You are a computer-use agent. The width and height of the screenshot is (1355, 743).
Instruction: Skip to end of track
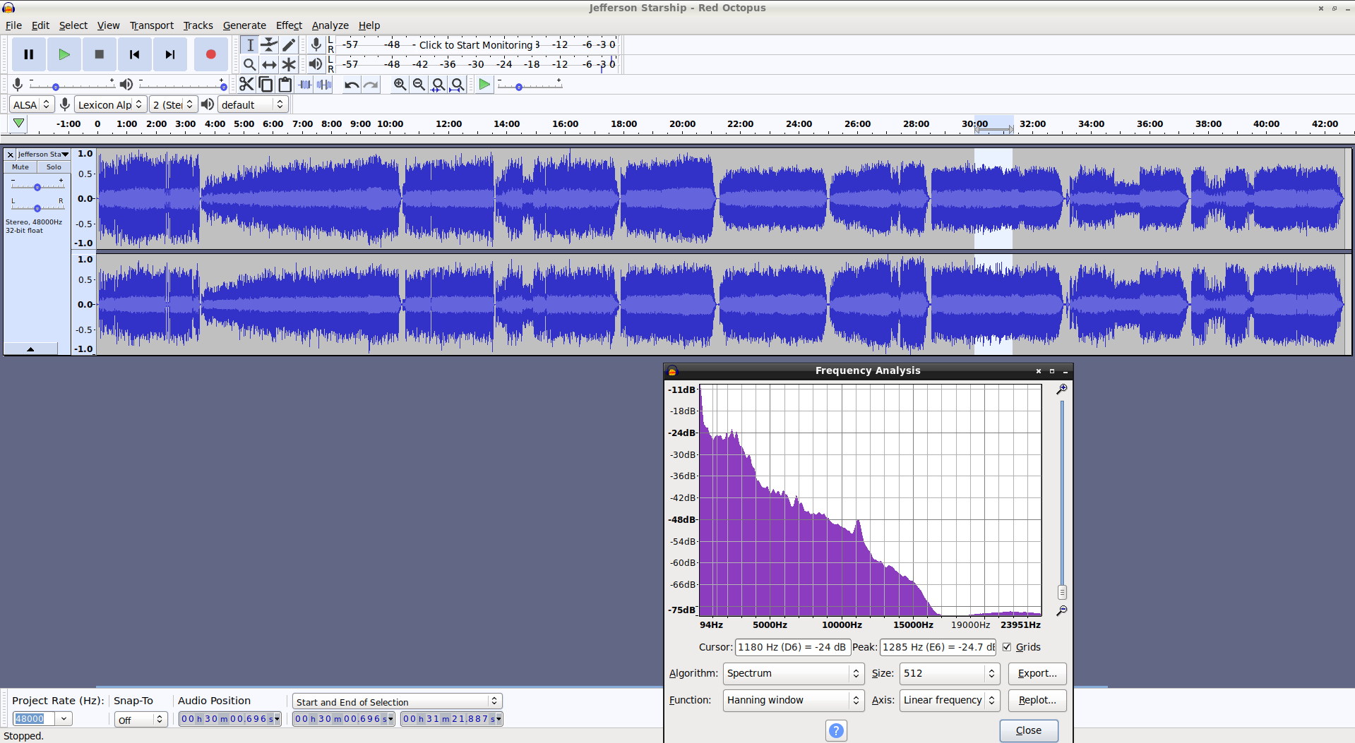pos(170,54)
